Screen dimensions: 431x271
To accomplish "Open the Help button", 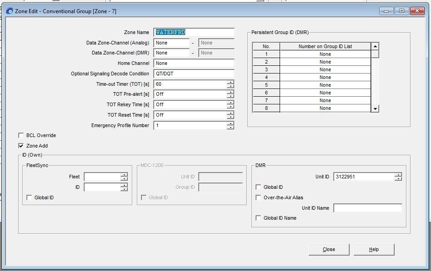I will click(x=374, y=249).
